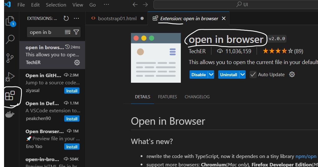Open the Source Control view
Image resolution: width=318 pixels, height=167 pixels.
[10, 58]
